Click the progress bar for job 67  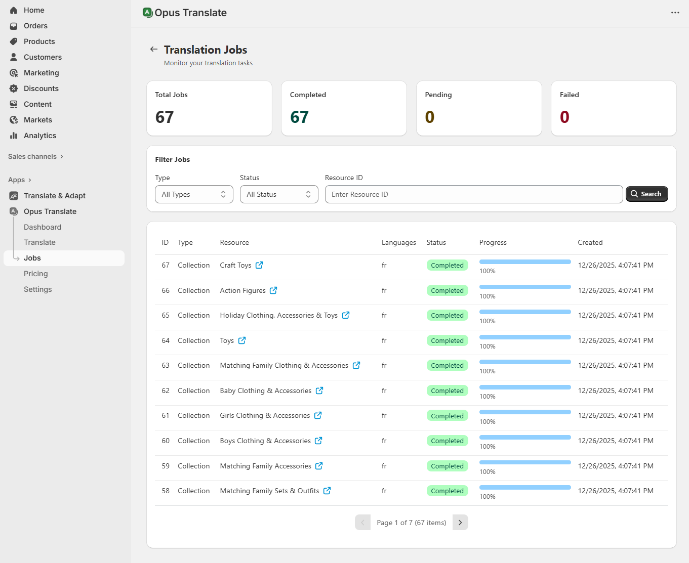tap(525, 262)
